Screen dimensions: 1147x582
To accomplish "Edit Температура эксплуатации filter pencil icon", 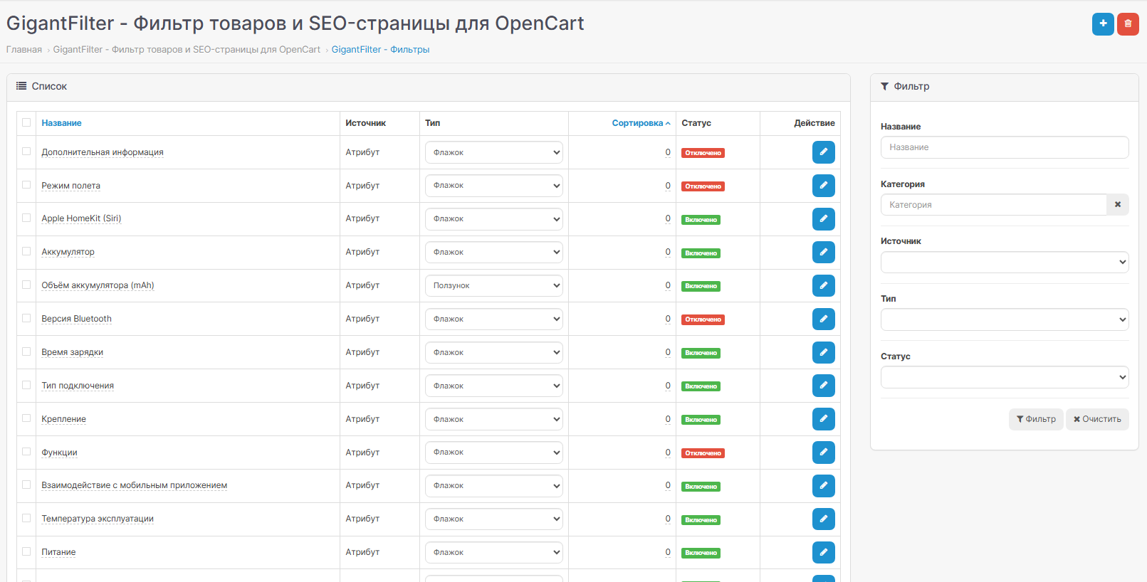I will pyautogui.click(x=824, y=519).
